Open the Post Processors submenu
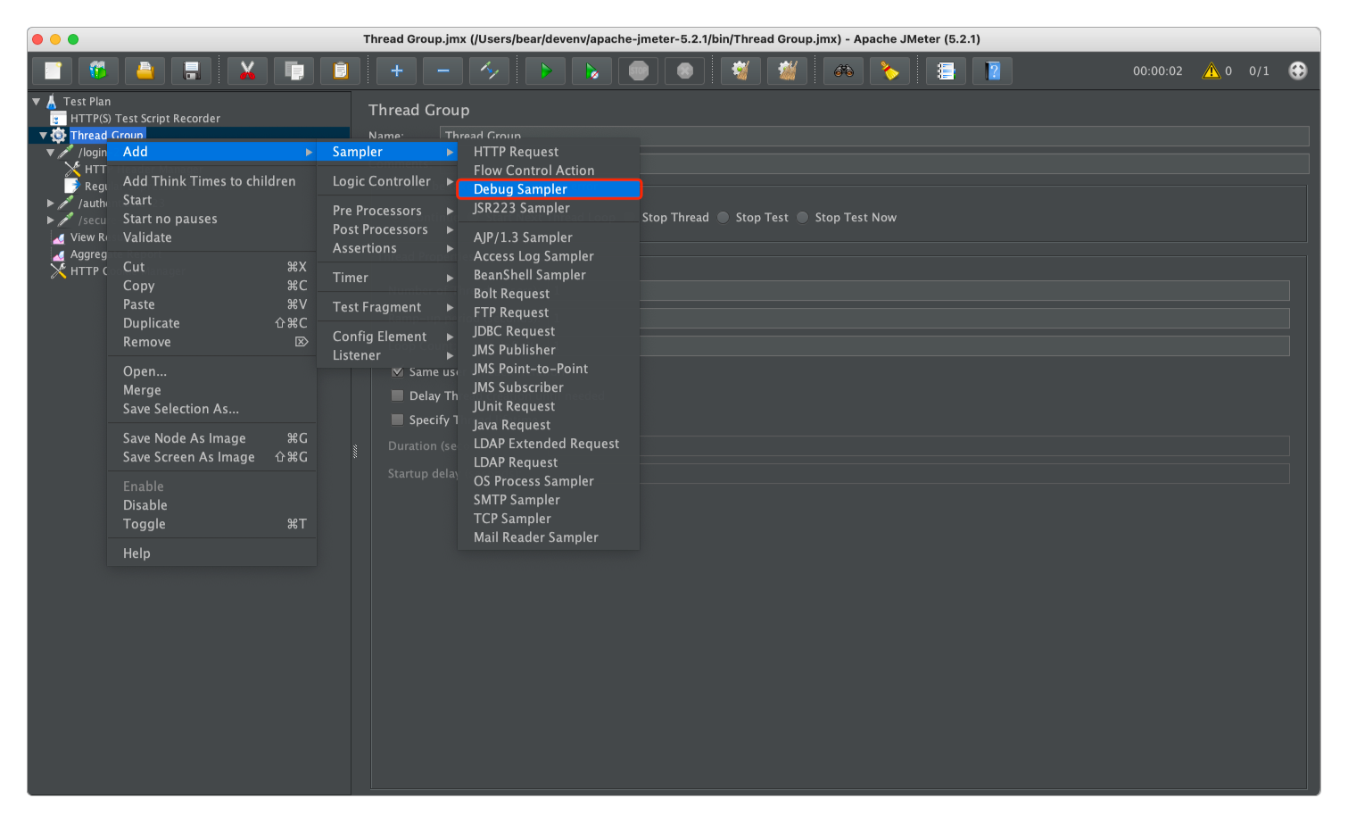Viewport: 1348px width, 823px height. 386,229
